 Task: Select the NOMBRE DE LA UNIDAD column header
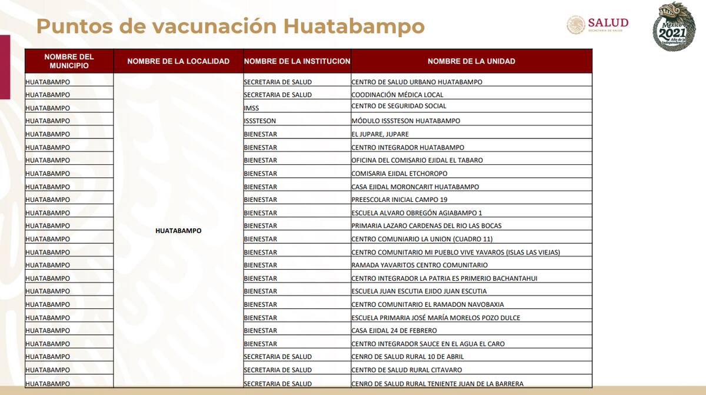(x=471, y=61)
